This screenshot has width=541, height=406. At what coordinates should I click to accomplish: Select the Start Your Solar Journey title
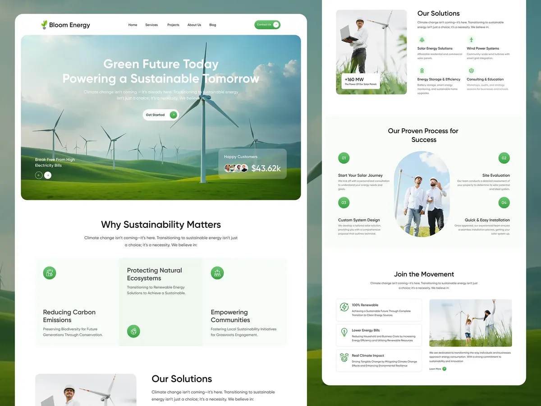(360, 175)
